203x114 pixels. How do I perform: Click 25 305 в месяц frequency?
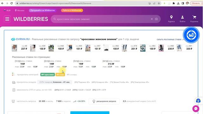(46, 101)
